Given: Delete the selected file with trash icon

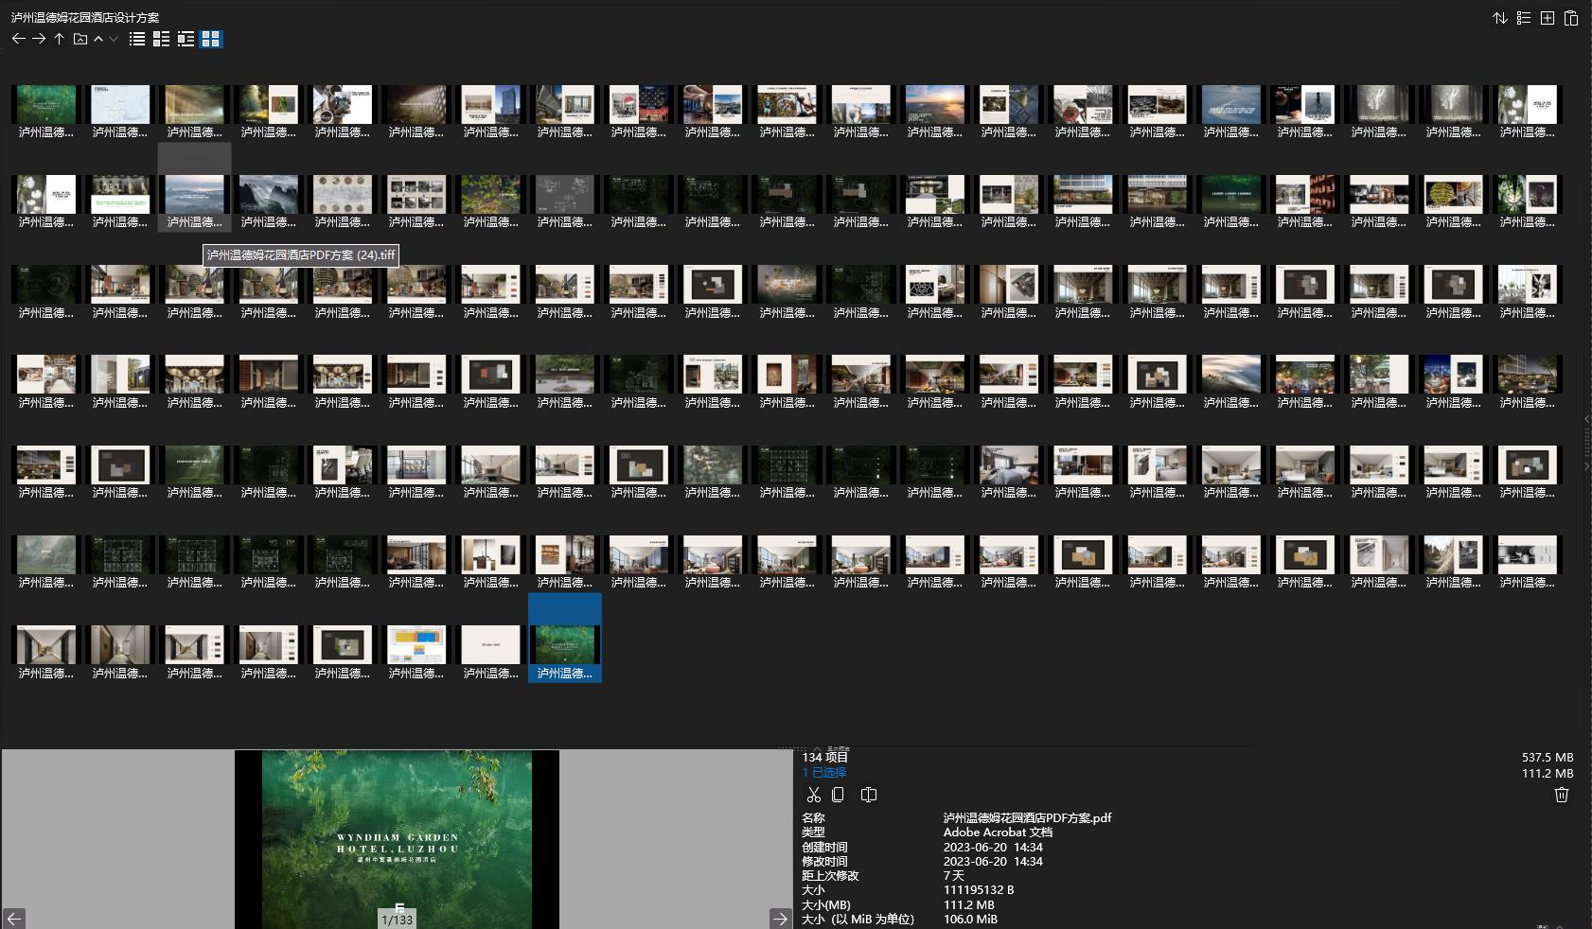Looking at the screenshot, I should coord(1562,795).
